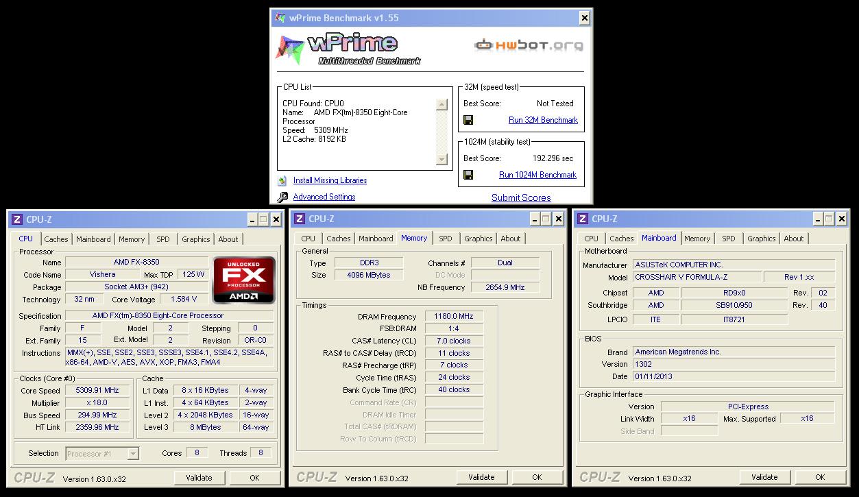Click the HT Link 2359.96 MHz value
Viewport: 859px width, 497px height.
tap(97, 428)
